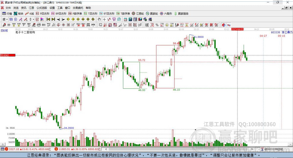
Task: Click the 2023-04-03 date marker
Action: point(237,29)
